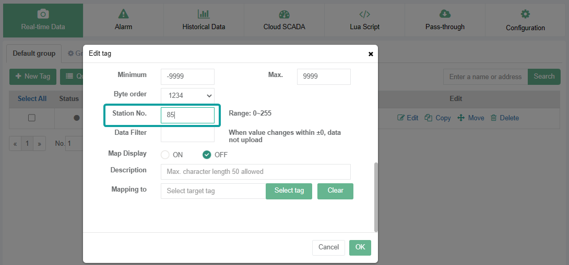Select the OFF radio for Map Display
This screenshot has height=265, width=569.
207,155
